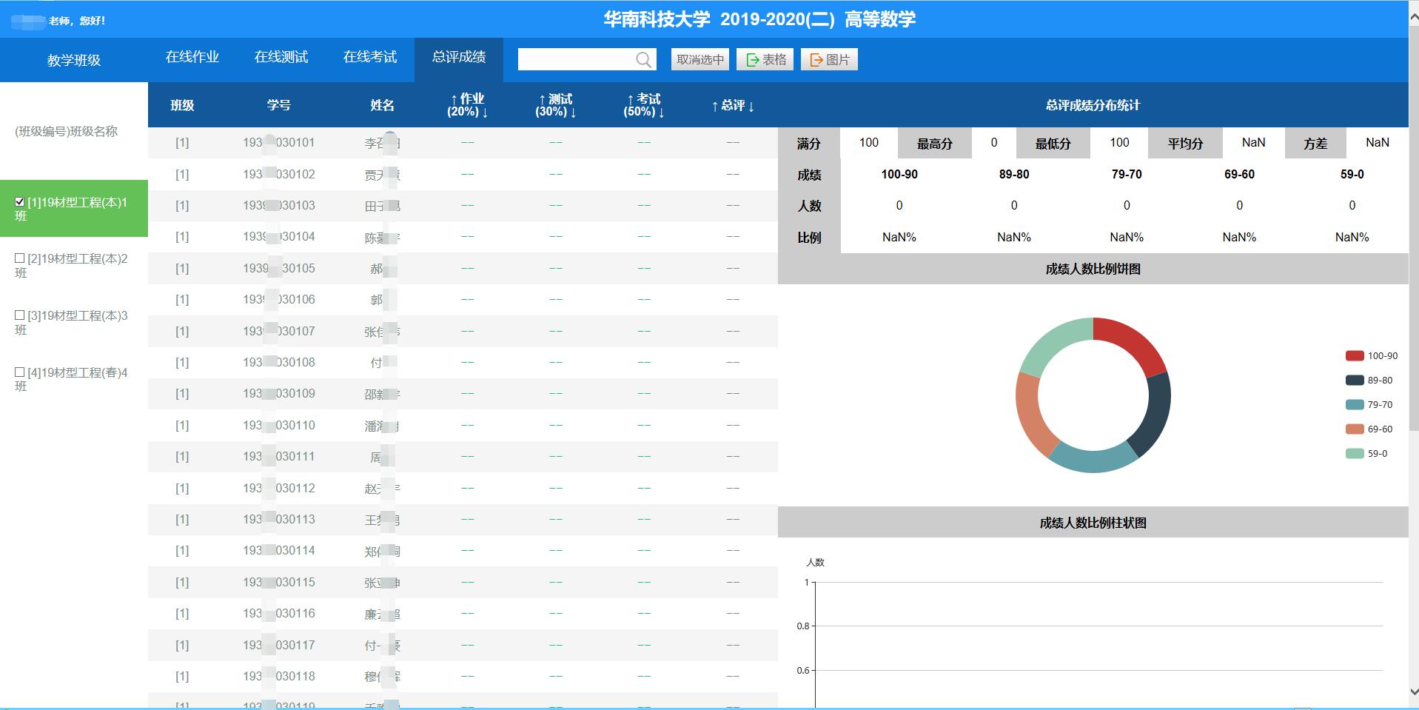Sort 作业 (20%) column ascending via up arrow
The width and height of the screenshot is (1419, 710).
point(454,99)
